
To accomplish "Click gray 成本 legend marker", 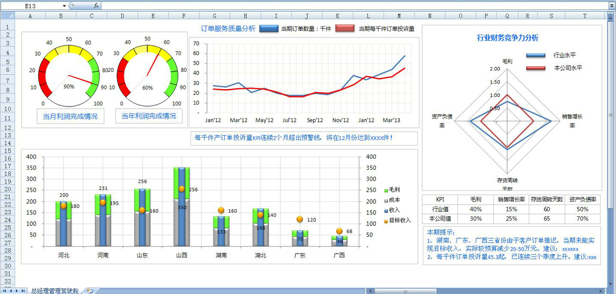I will point(386,200).
